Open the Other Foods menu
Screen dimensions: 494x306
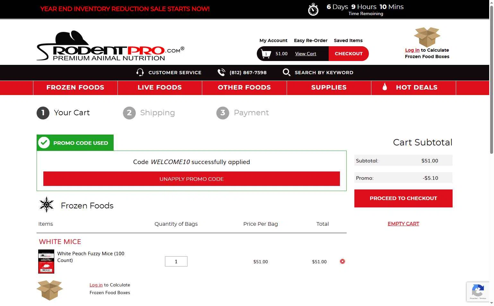pos(244,88)
